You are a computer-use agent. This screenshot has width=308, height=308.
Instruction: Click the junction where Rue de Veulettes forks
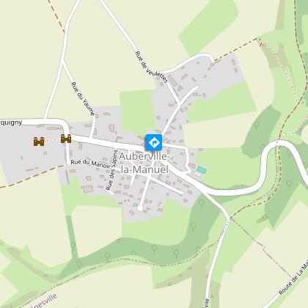pos(180,102)
